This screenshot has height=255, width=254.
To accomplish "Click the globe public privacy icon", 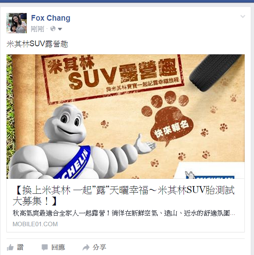I will (x=53, y=29).
